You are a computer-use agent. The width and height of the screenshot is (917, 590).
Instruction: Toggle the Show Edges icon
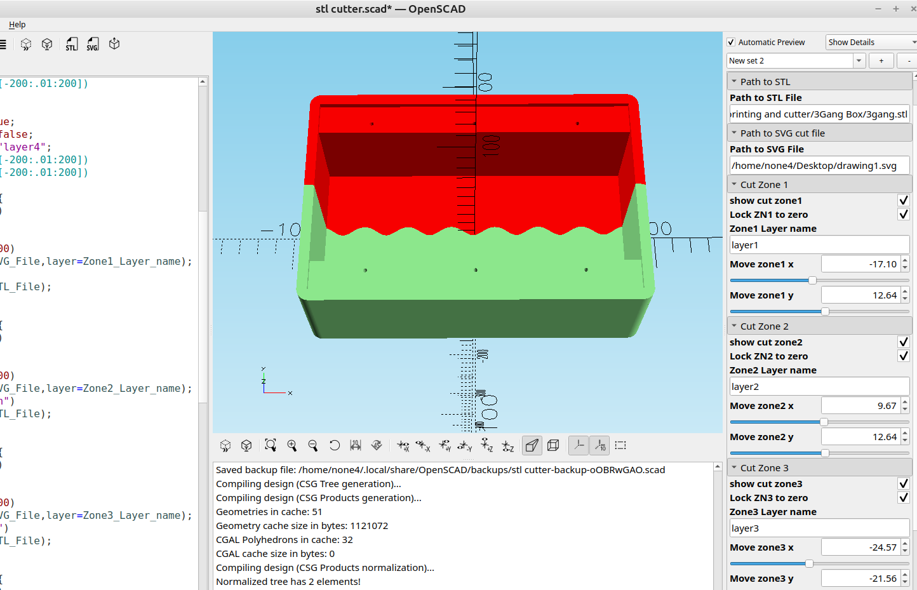click(x=620, y=446)
